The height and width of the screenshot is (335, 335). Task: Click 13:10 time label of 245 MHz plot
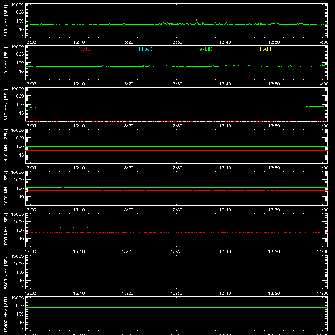(79, 42)
